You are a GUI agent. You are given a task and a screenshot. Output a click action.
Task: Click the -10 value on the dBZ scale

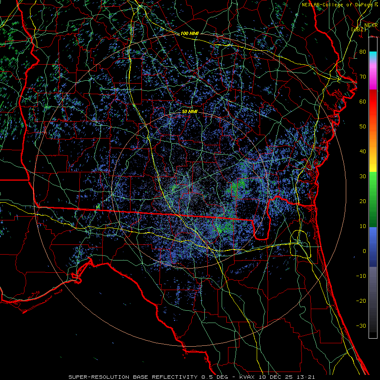[x=361, y=276]
